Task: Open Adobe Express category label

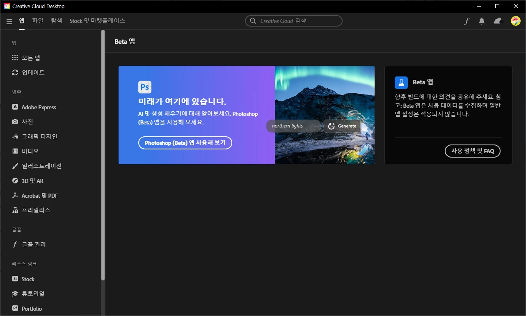Action: pos(39,107)
